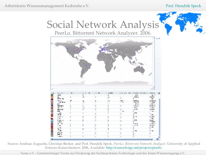The height and width of the screenshot is (155, 206).
Task: Click the horizontal scrollbar under the table
Action: 102,139
